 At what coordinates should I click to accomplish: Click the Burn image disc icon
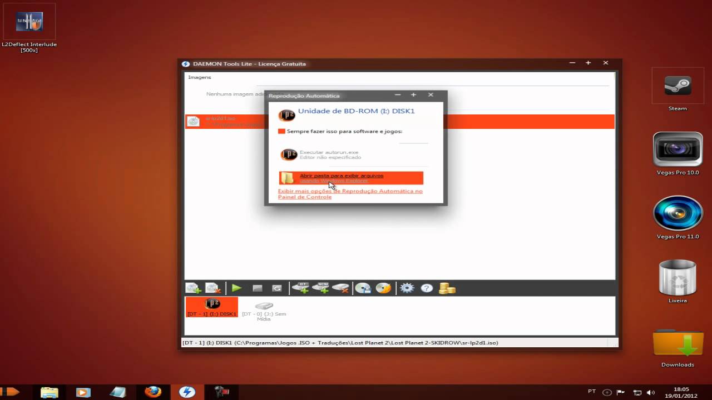point(383,288)
